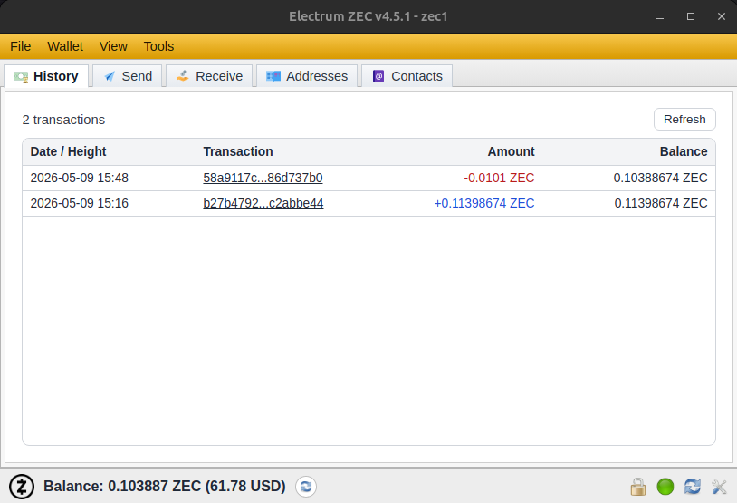This screenshot has width=737, height=503.
Task: Click the '2 transactions' label
Action: click(63, 120)
